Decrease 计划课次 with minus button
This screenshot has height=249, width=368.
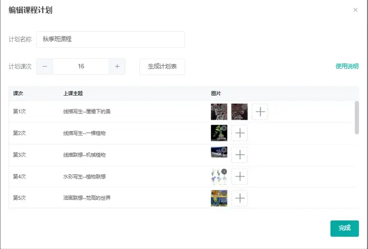44,66
